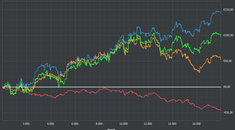Click the €100,00 y-axis label
Screen dimensions: 235x130
[228, 35]
